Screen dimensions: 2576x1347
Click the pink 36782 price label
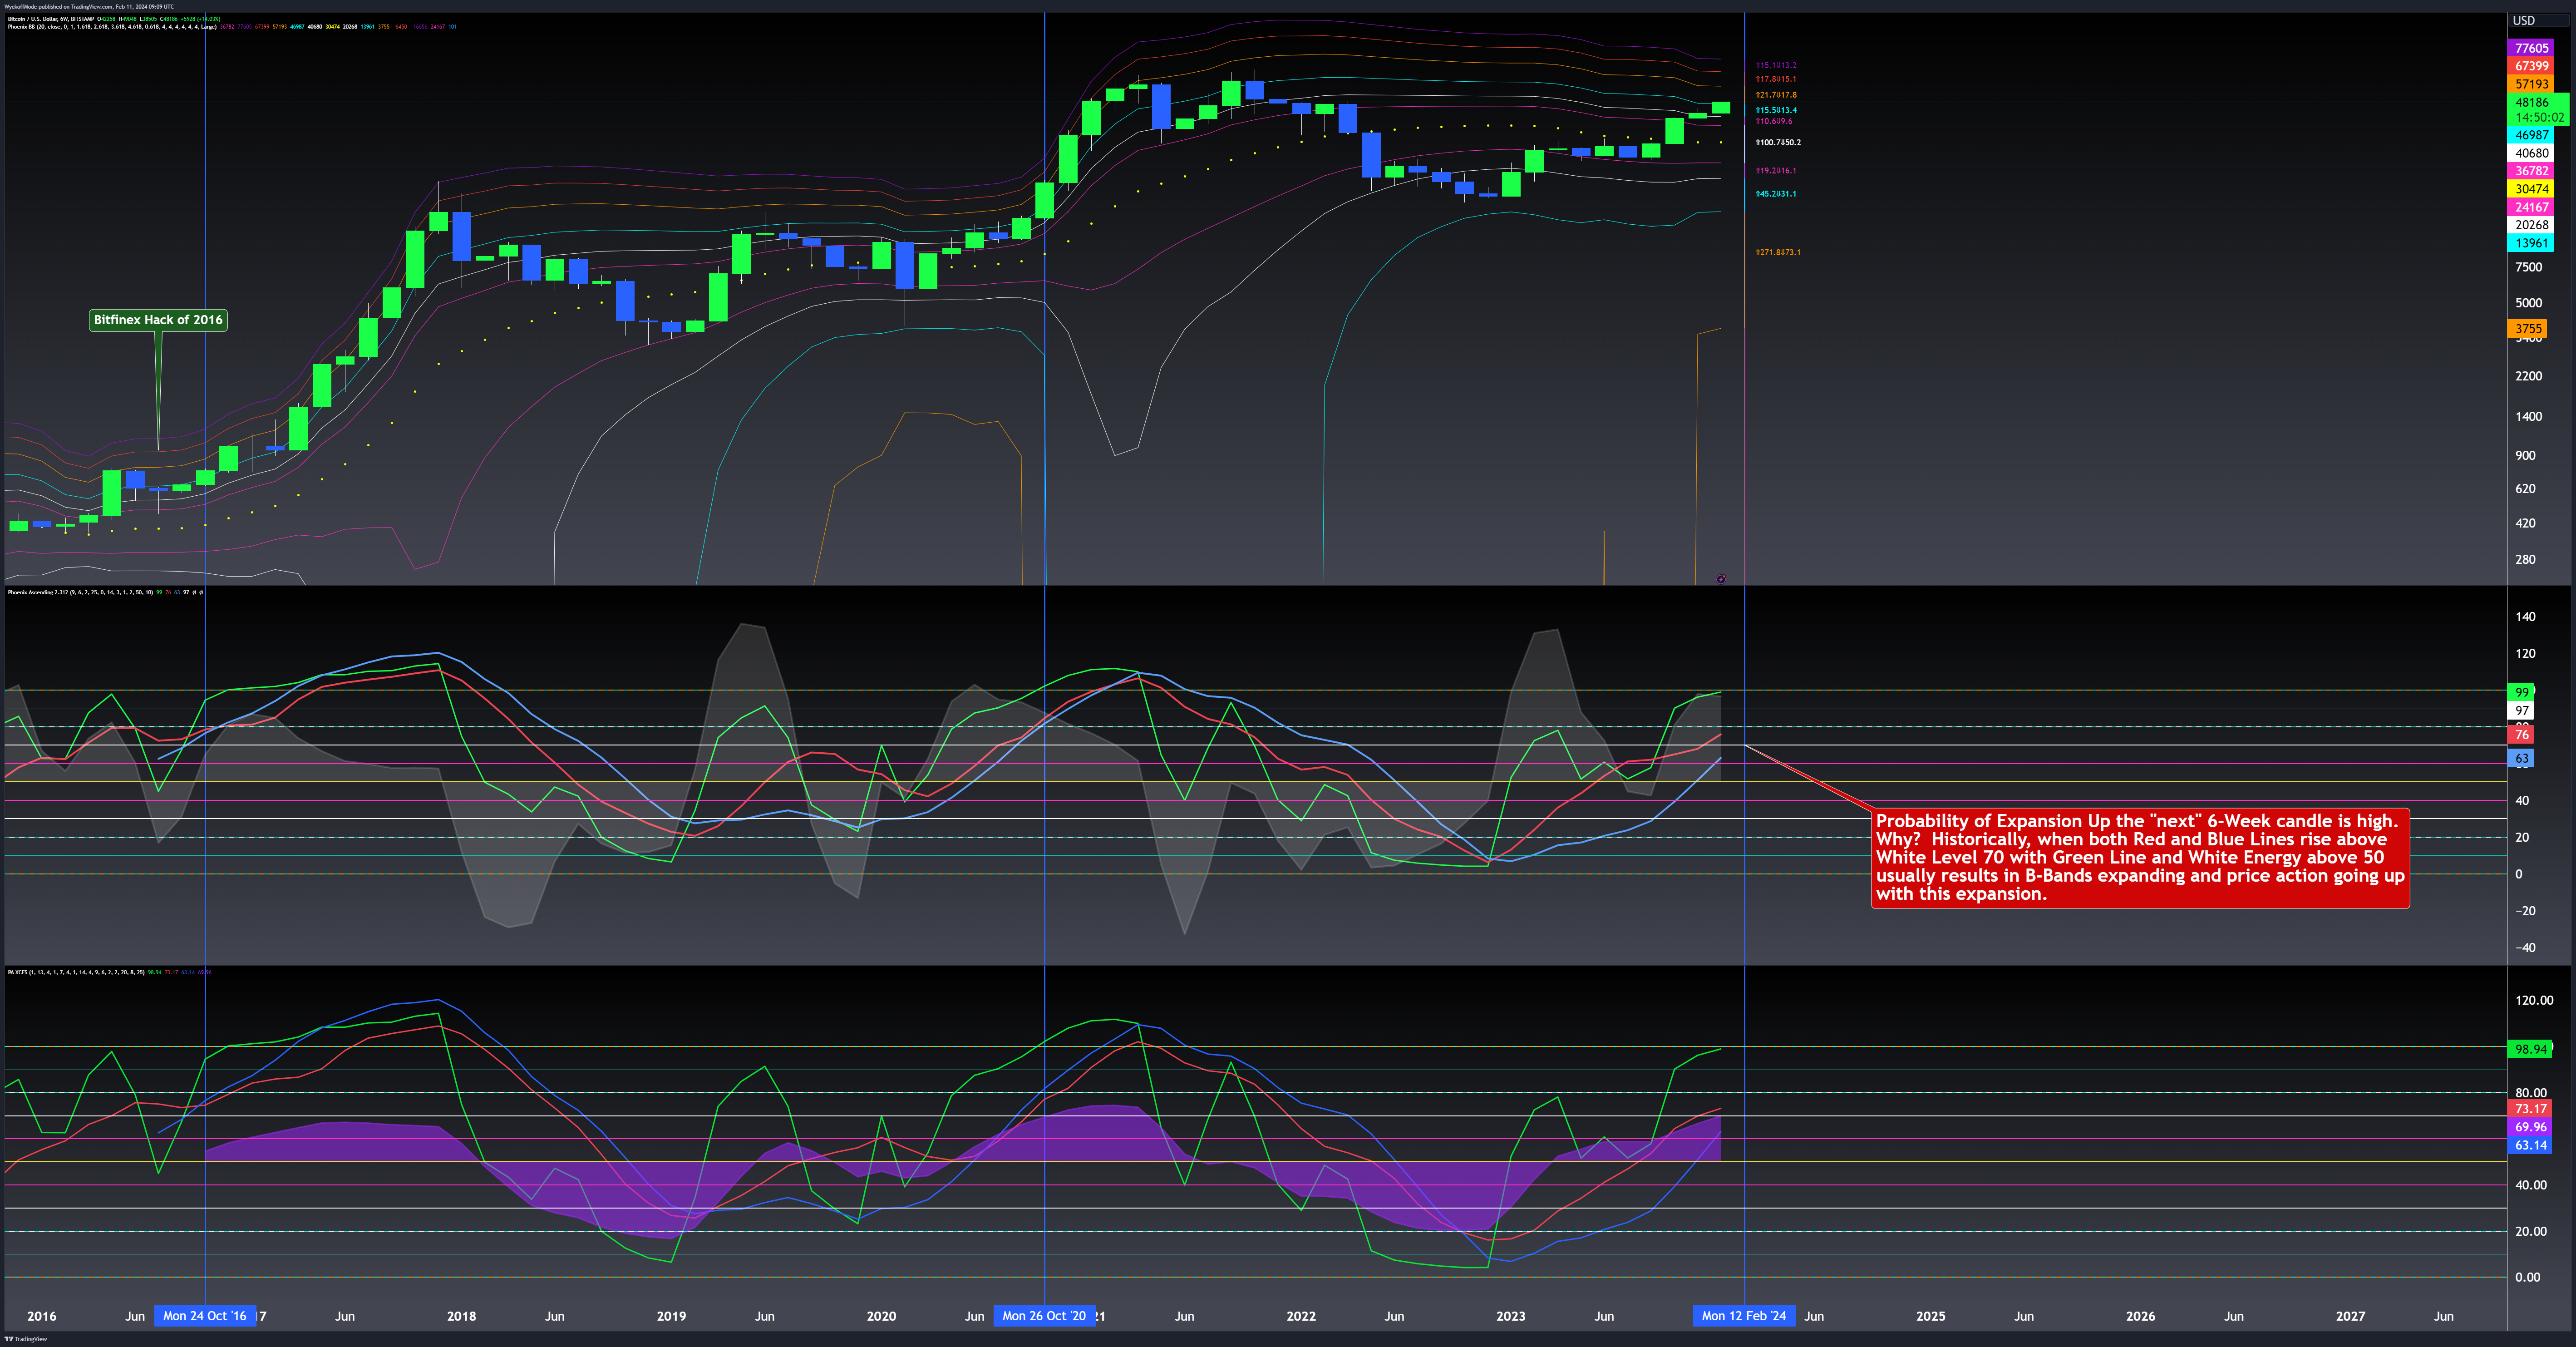point(2532,171)
